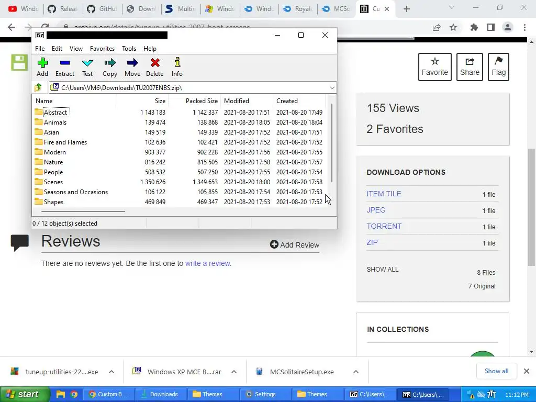Bookmark page with star icon
The image size is (536, 402).
tap(453, 27)
